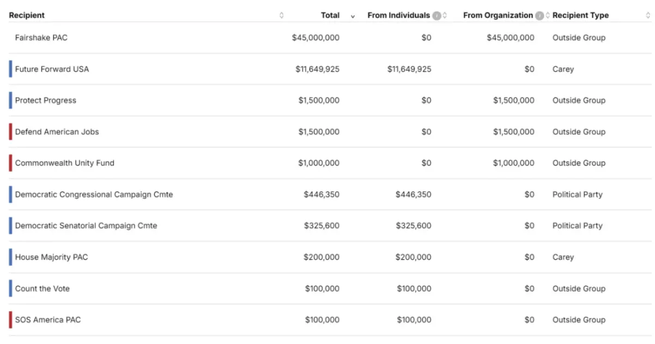Click the From Individuals column header
The height and width of the screenshot is (344, 655).
point(398,15)
